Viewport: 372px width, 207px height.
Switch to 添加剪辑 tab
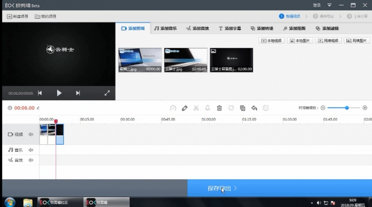[133, 28]
